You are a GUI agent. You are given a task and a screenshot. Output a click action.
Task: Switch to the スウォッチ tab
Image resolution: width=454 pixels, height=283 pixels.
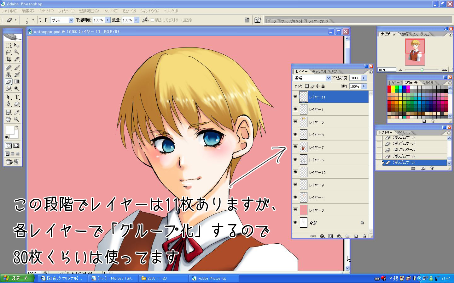pyautogui.click(x=411, y=83)
